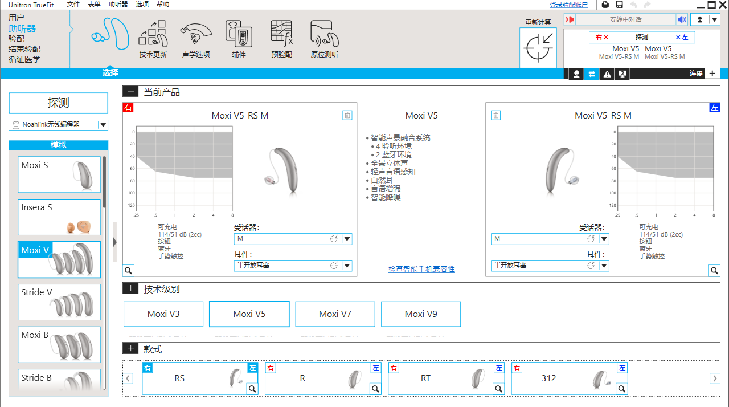
Task: Select Moxi V3 technology level
Action: click(x=163, y=314)
